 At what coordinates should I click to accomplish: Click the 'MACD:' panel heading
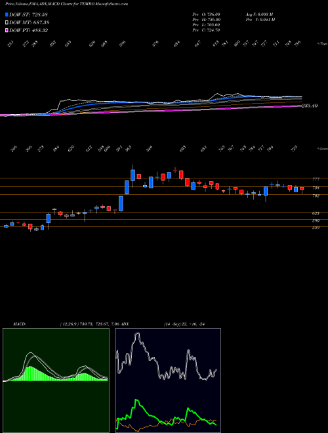point(20,324)
